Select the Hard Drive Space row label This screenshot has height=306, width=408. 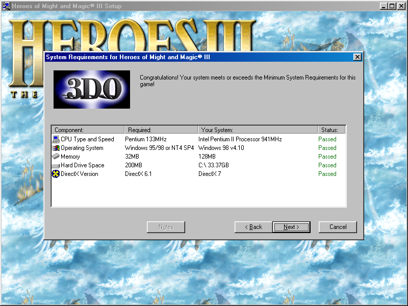point(83,165)
